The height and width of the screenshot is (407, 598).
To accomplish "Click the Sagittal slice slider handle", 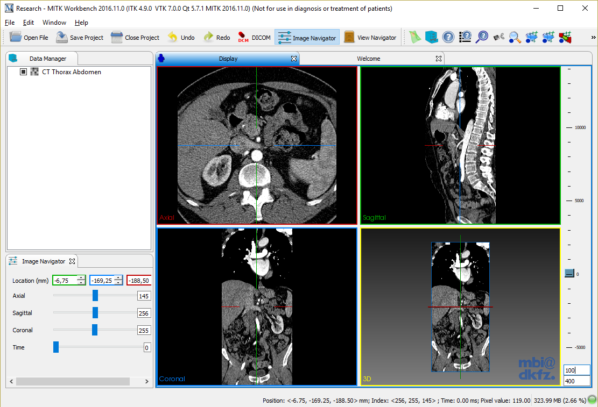I will (95, 313).
